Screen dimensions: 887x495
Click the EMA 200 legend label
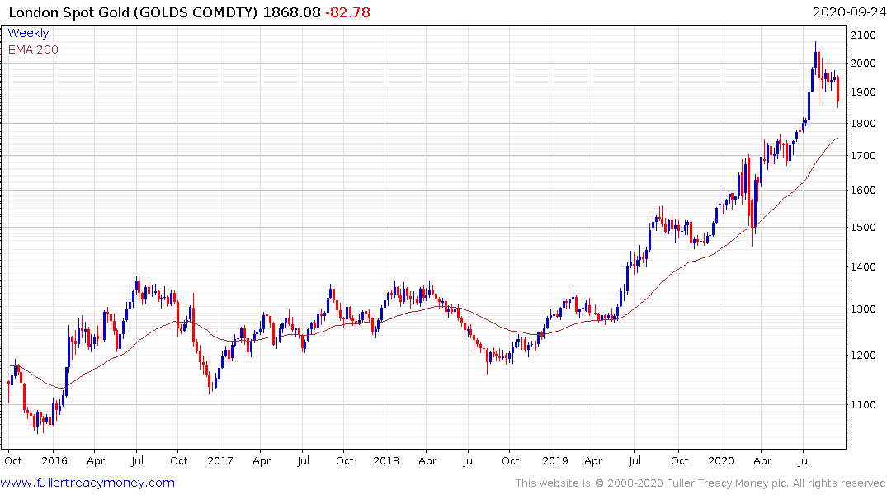click(33, 49)
